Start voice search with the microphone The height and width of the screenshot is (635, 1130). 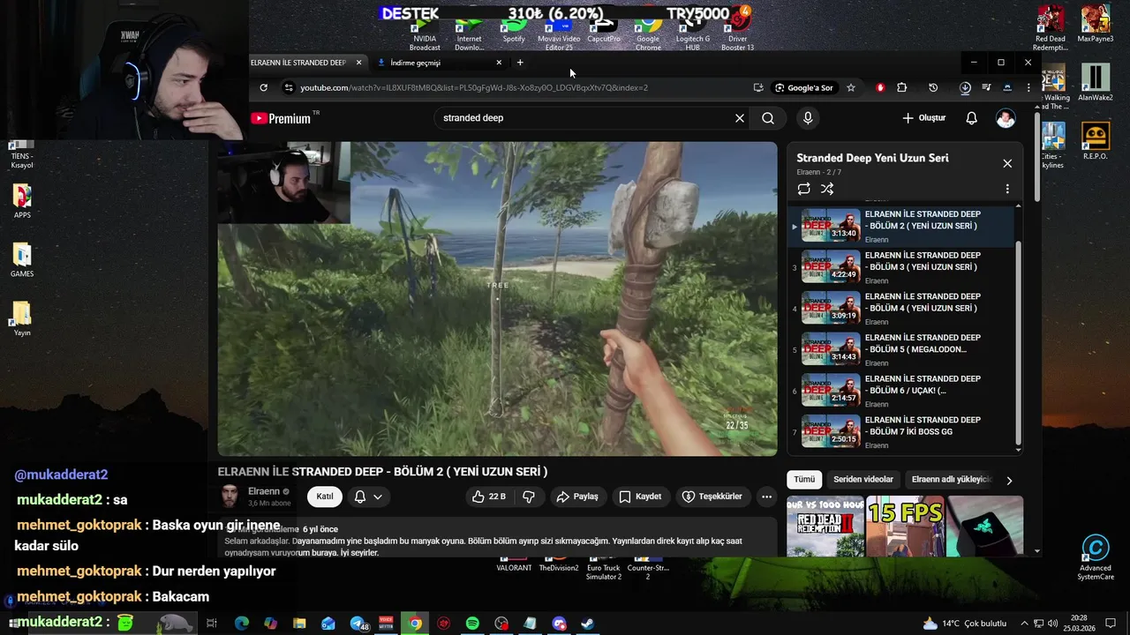(808, 118)
